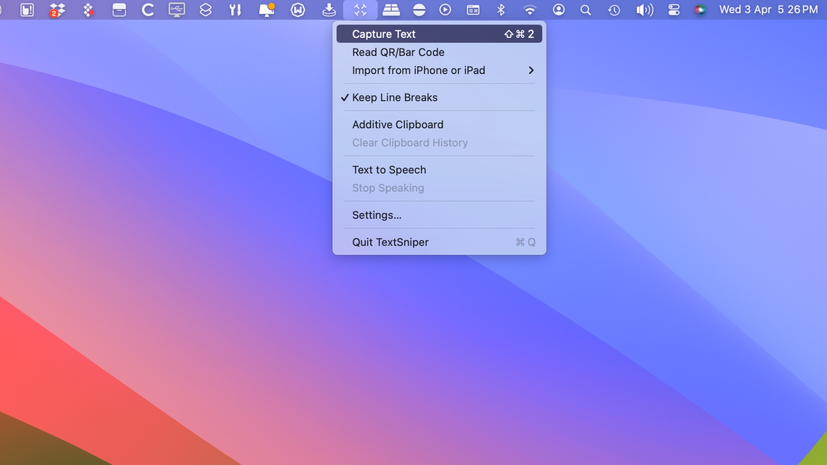Choose Capture Text from TextSniper menu
Screen dimensions: 827x465
(x=439, y=34)
